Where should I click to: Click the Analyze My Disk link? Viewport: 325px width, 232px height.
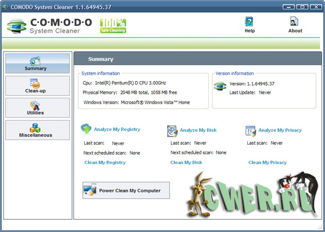[198, 130]
